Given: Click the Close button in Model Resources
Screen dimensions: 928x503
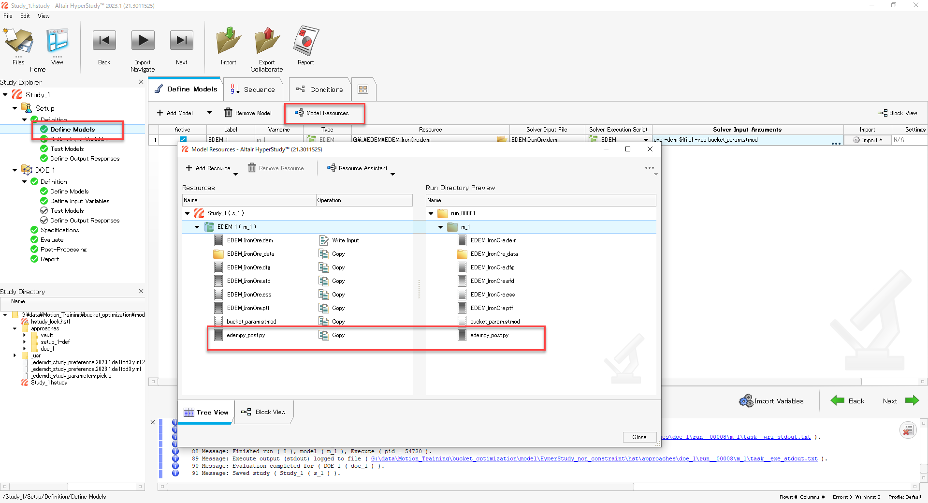Looking at the screenshot, I should coord(639,437).
